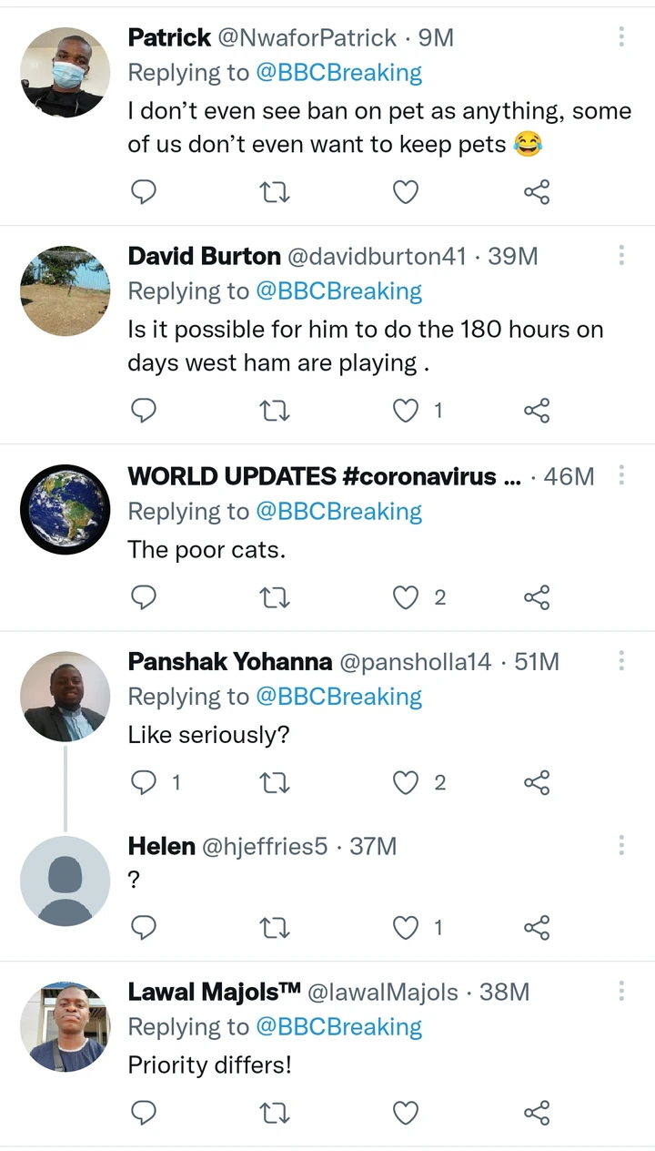Screen dimensions: 655x1151
Task: Open WORLD UPDATES globe avatar
Action: [65, 510]
